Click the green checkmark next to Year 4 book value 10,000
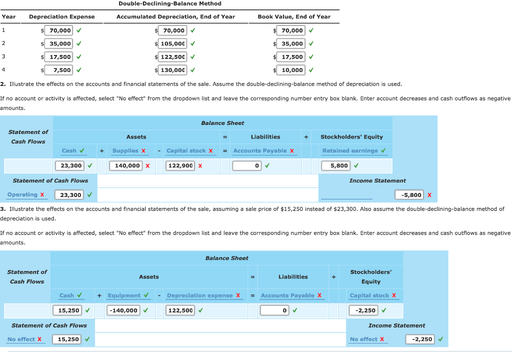 310,70
